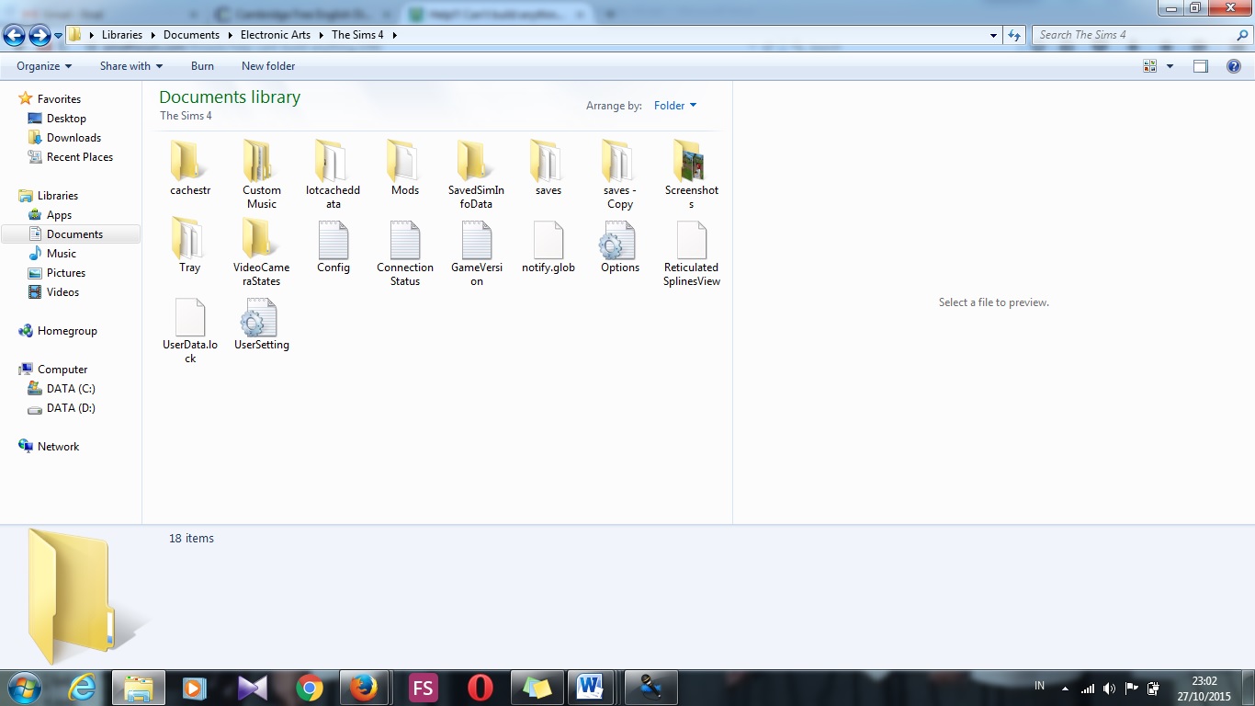Toggle the preview pane button
Image resolution: width=1255 pixels, height=706 pixels.
pos(1201,66)
